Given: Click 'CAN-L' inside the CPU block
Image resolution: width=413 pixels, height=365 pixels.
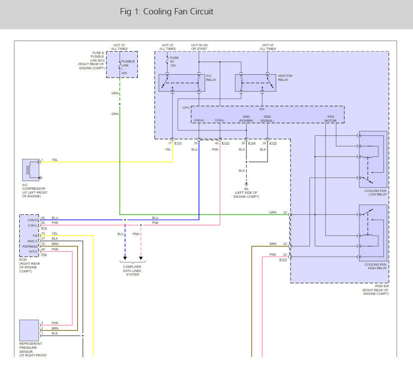Looking at the screenshot, I should point(220,120).
